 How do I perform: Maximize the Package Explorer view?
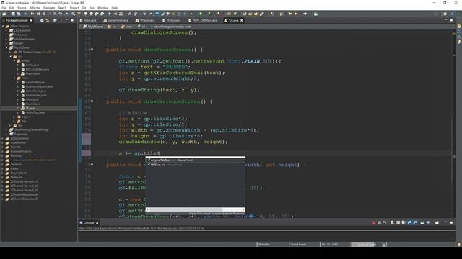point(72,21)
